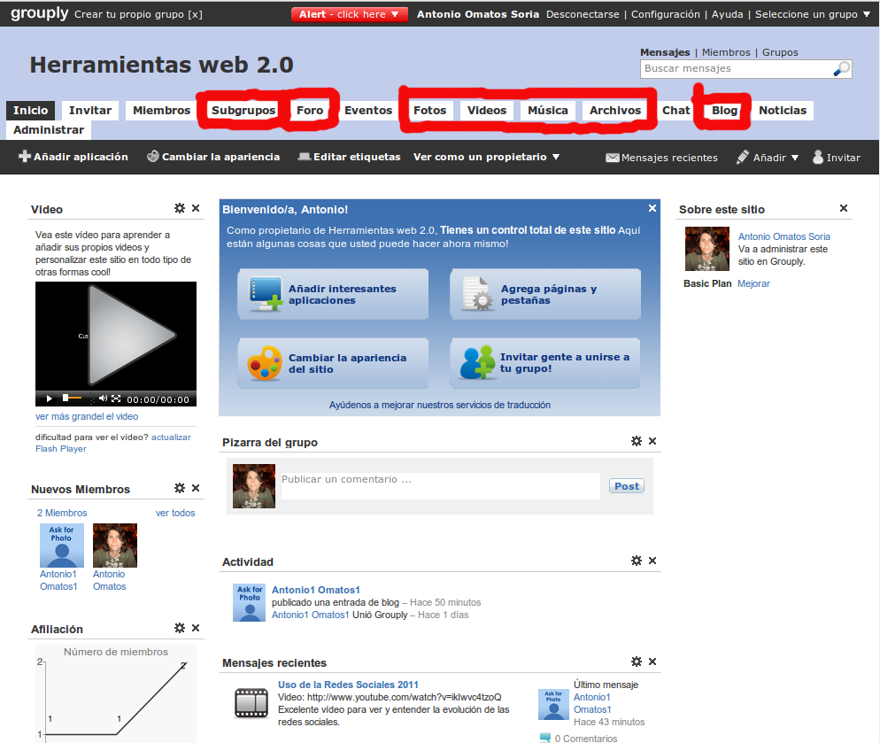The image size is (880, 743).
Task: Play the video using the small play button
Action: [x=50, y=399]
